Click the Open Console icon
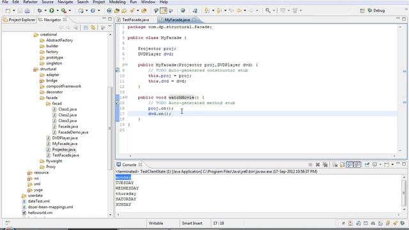The height and width of the screenshot is (230, 409). coord(387,165)
